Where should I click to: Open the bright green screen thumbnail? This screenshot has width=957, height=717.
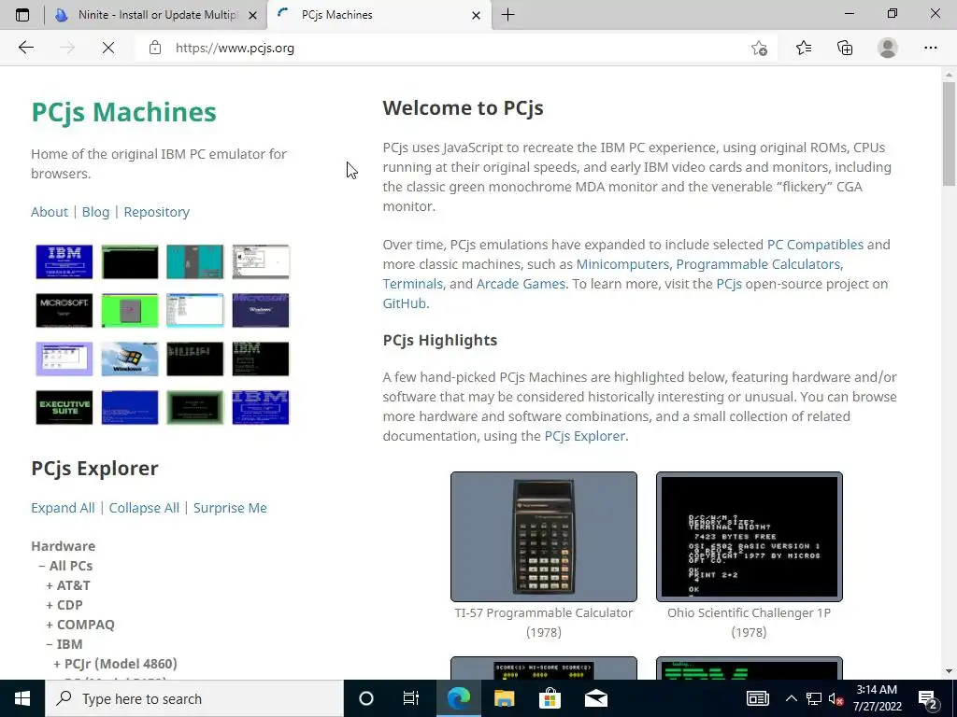coord(129,310)
